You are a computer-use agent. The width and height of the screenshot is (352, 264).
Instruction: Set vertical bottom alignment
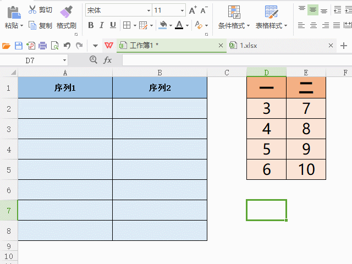(x=324, y=10)
